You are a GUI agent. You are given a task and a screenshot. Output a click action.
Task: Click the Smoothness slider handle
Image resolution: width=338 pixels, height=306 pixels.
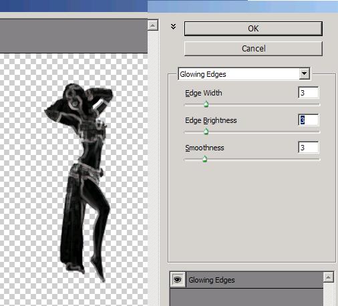tap(204, 159)
